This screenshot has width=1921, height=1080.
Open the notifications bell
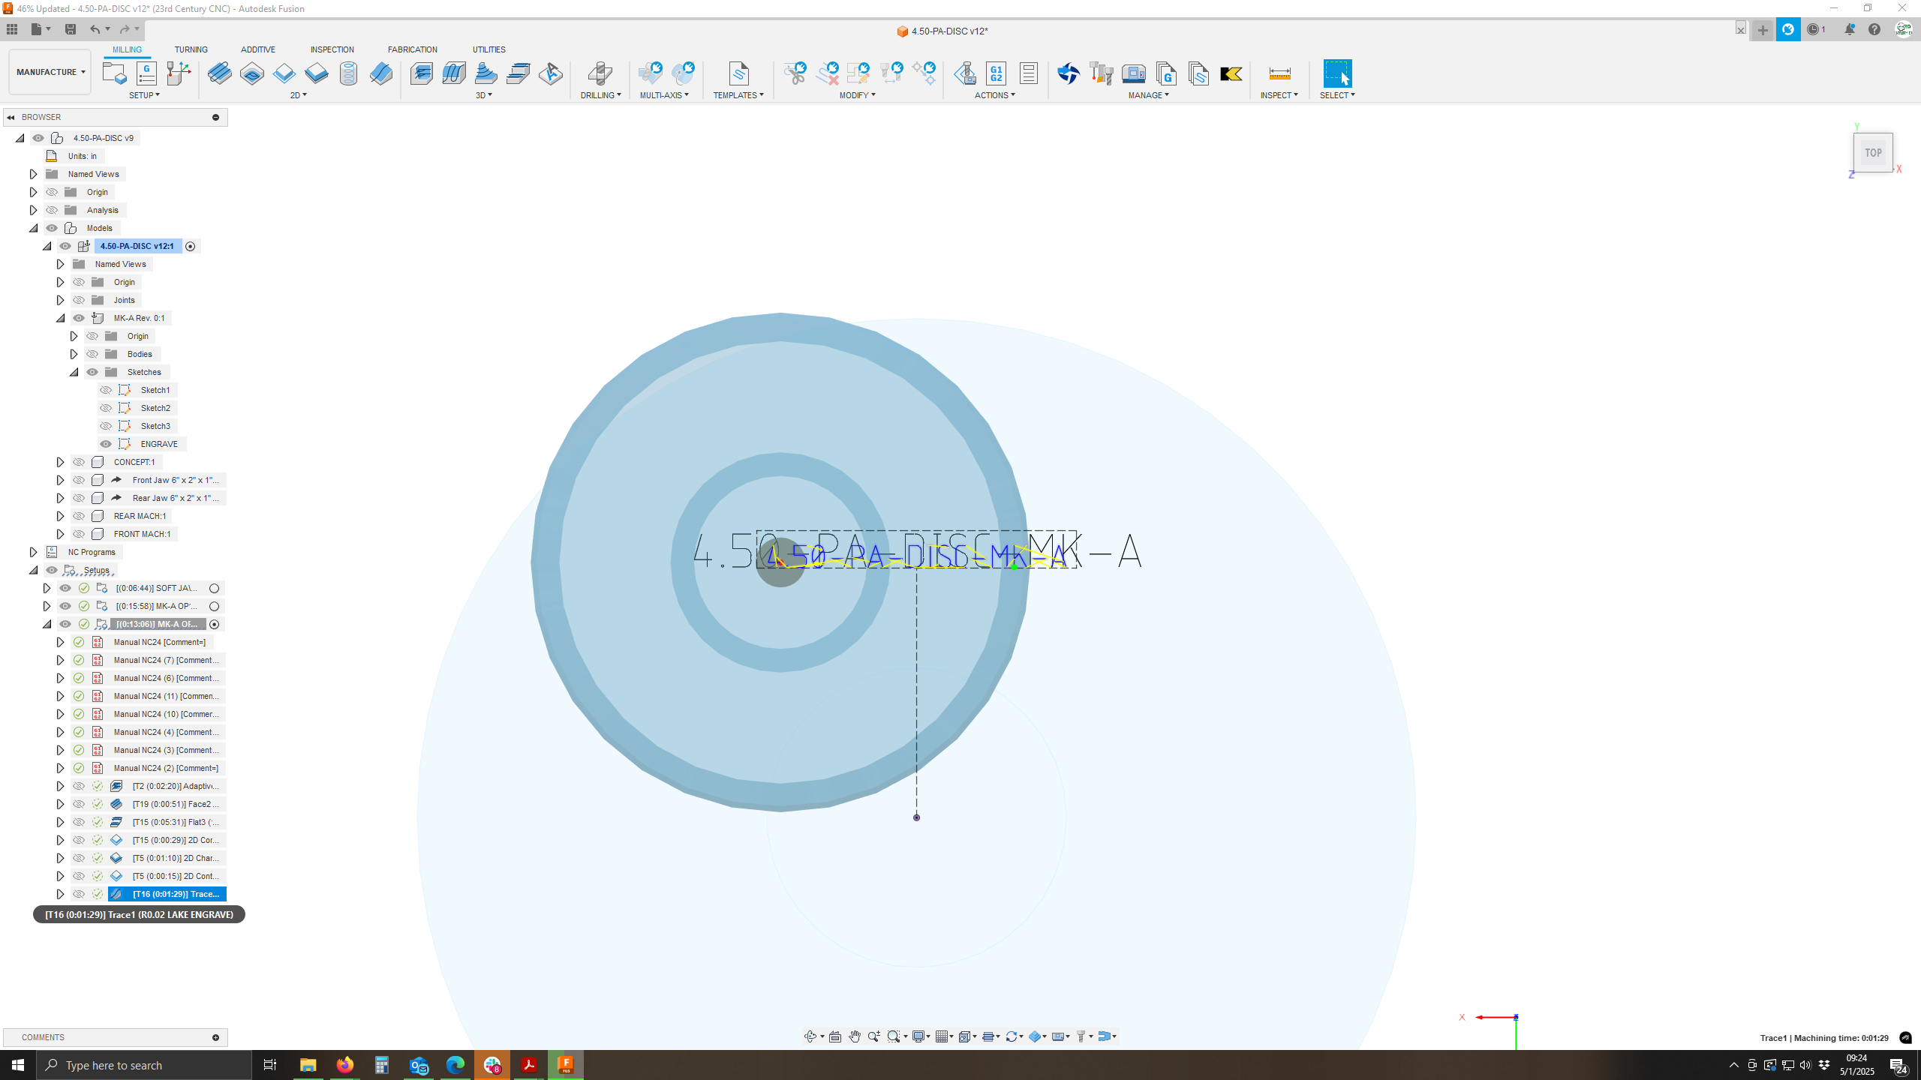pyautogui.click(x=1850, y=29)
